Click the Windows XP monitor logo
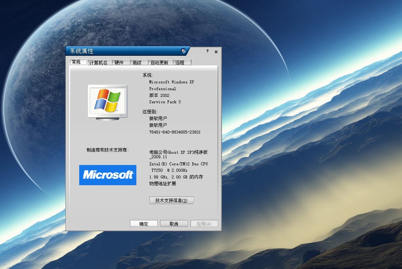402x269 pixels. click(108, 102)
